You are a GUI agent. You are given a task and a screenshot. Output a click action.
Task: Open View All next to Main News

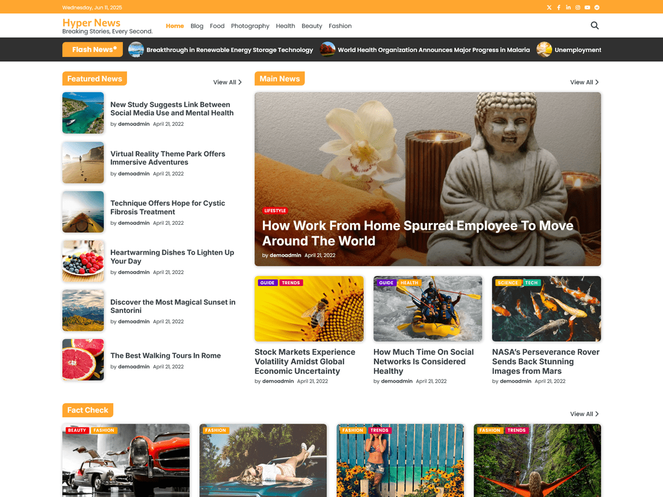(x=584, y=82)
